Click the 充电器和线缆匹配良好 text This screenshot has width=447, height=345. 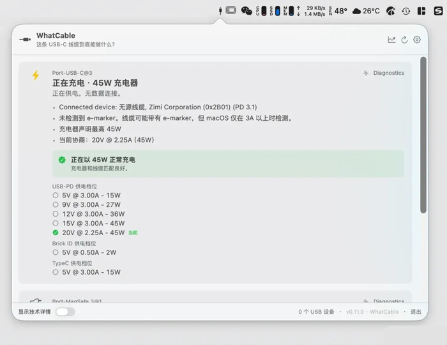(100, 169)
